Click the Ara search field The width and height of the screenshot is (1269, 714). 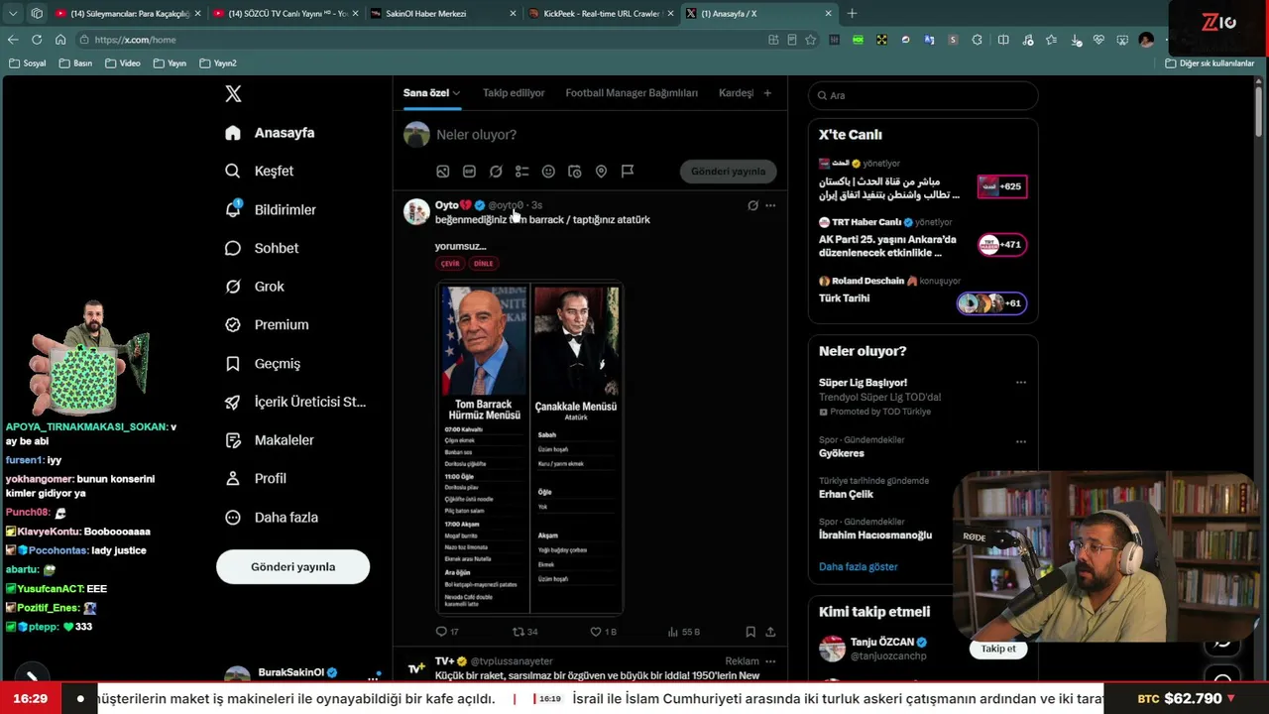coord(923,95)
